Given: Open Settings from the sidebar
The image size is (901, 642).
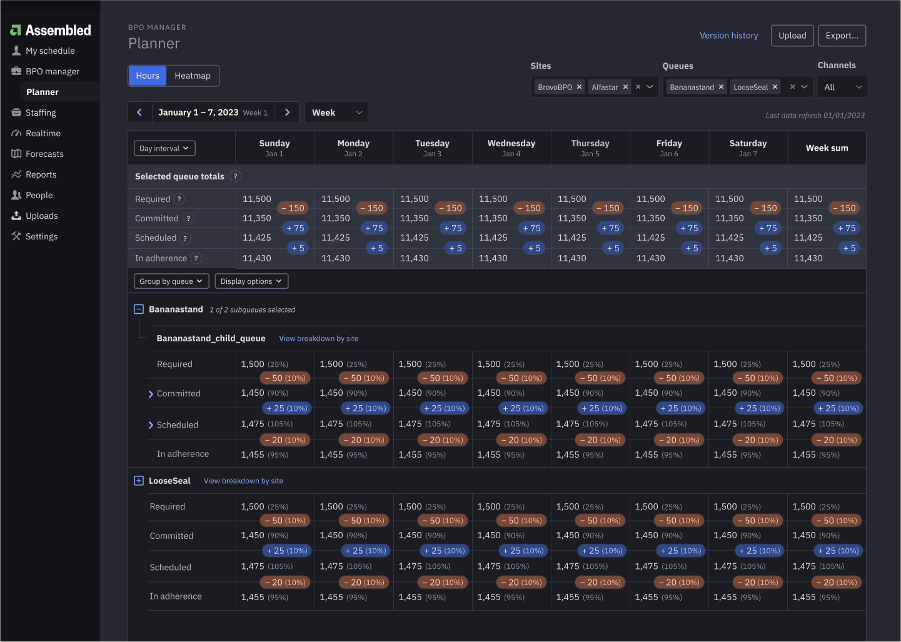Looking at the screenshot, I should [x=41, y=236].
